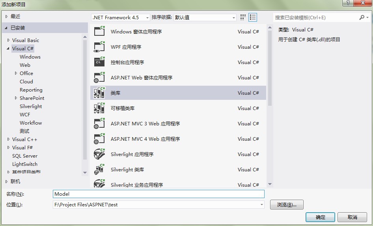Select the Cloud category
The width and height of the screenshot is (373, 226).
pos(26,82)
